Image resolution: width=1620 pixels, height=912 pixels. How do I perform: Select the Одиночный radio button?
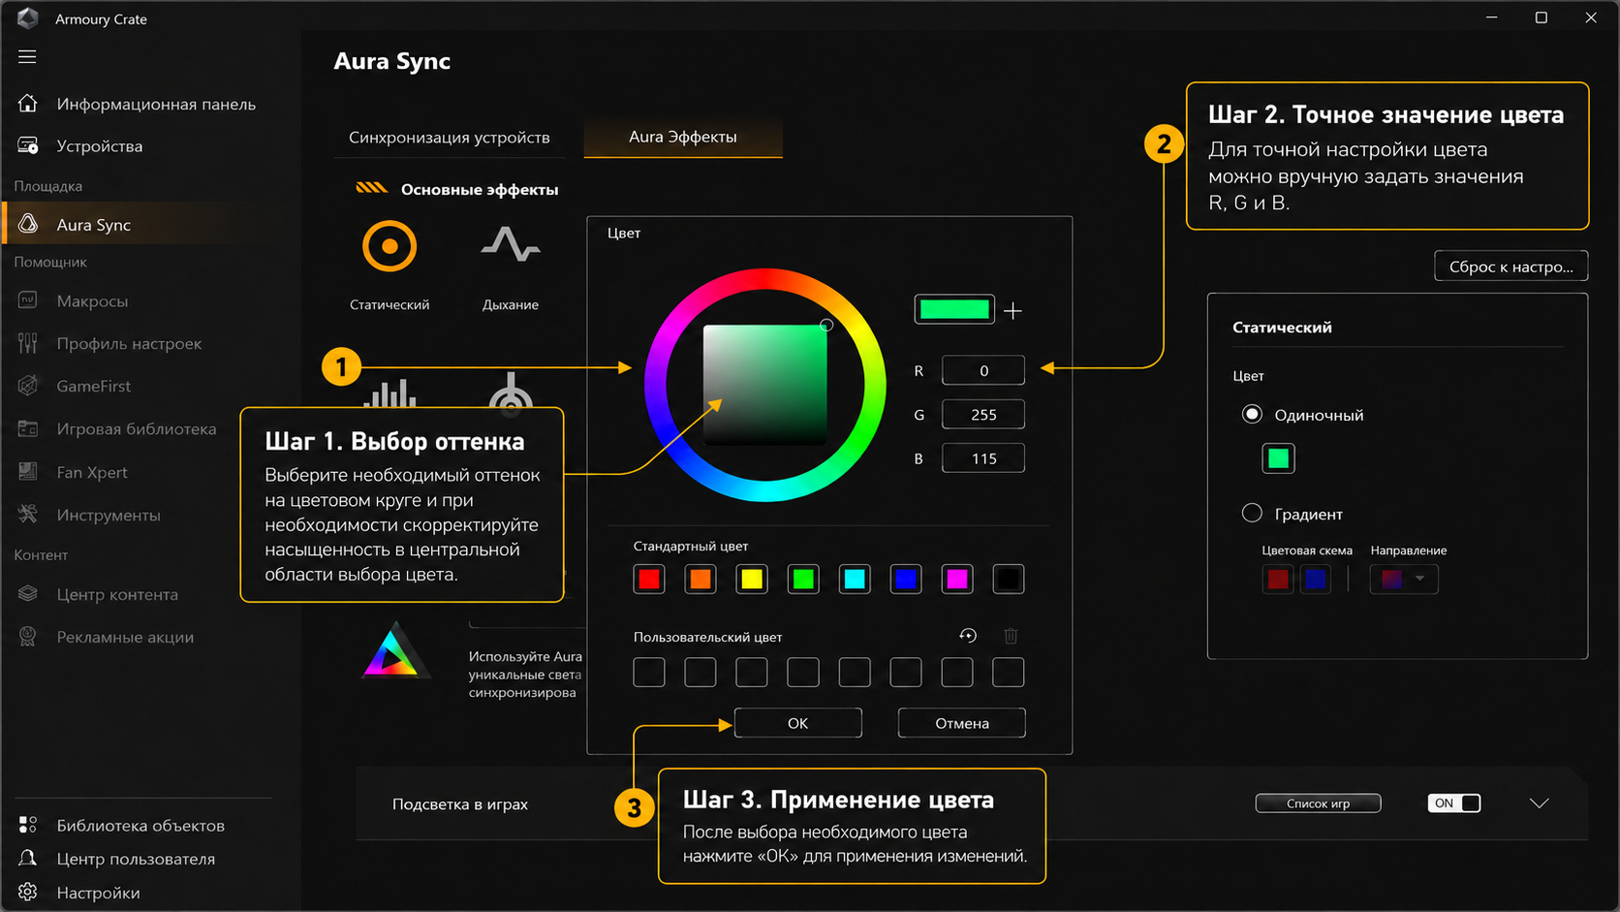point(1252,414)
